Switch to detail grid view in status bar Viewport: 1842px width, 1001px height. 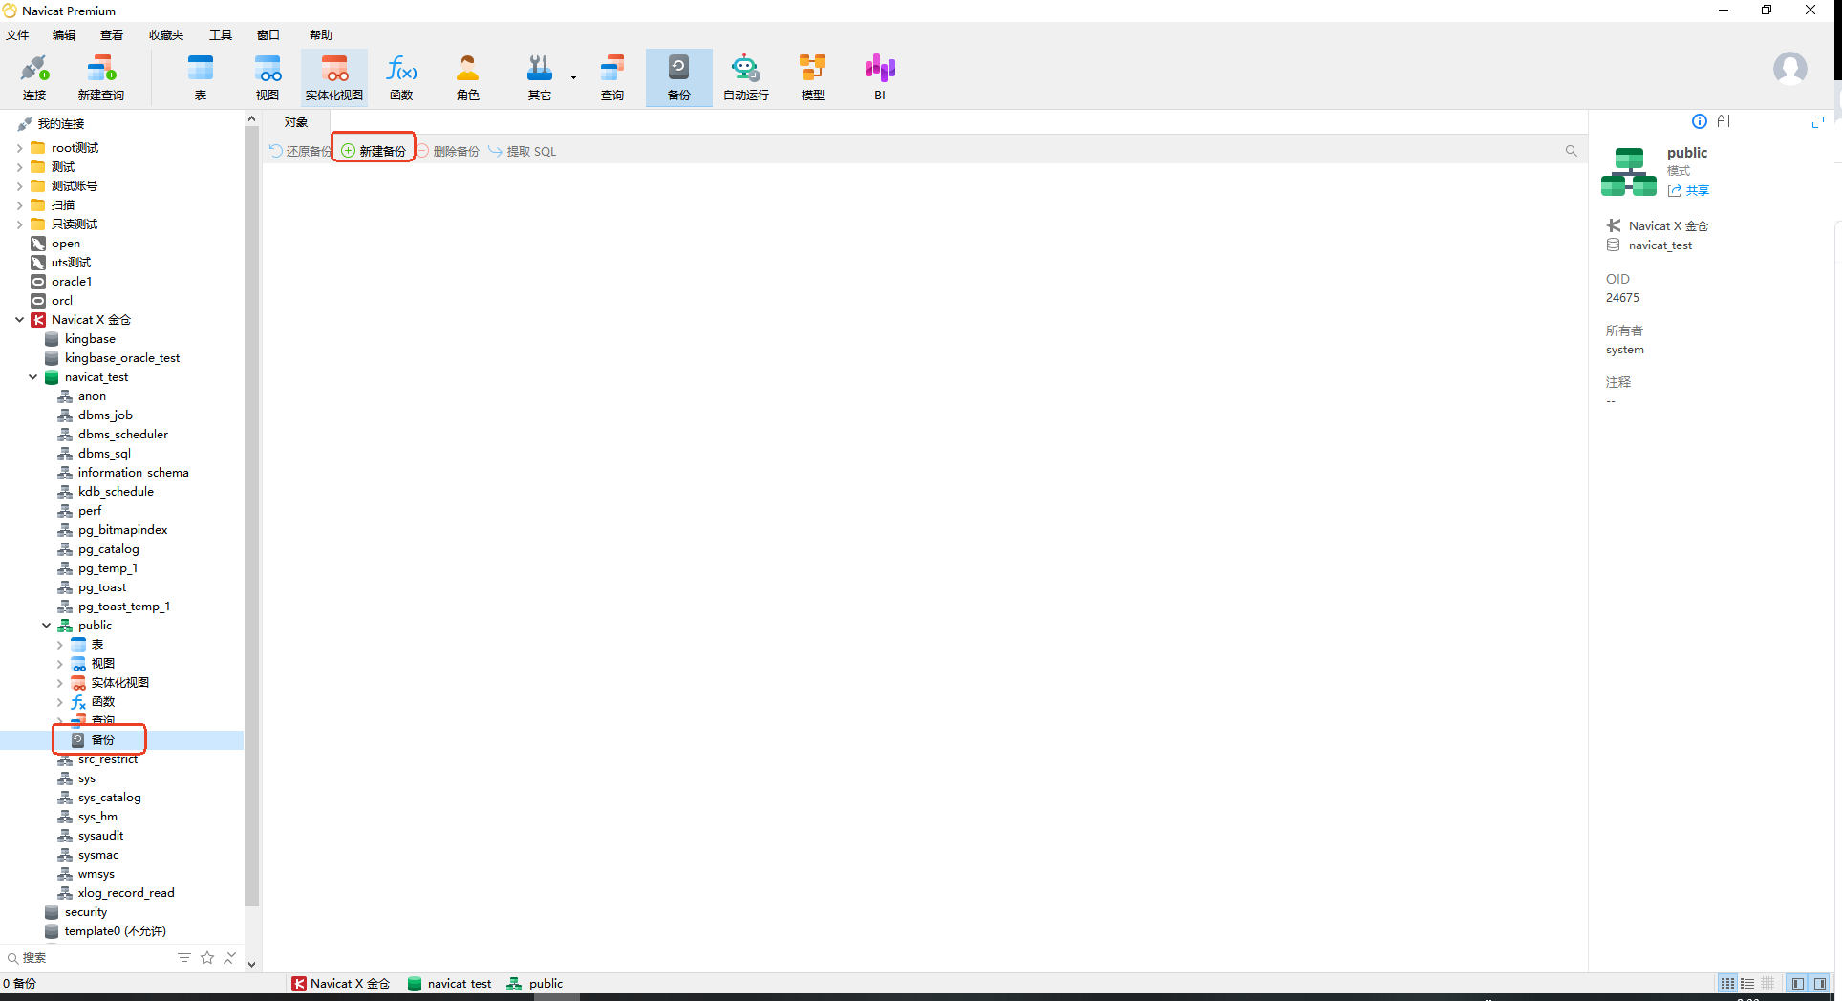pos(1767,983)
